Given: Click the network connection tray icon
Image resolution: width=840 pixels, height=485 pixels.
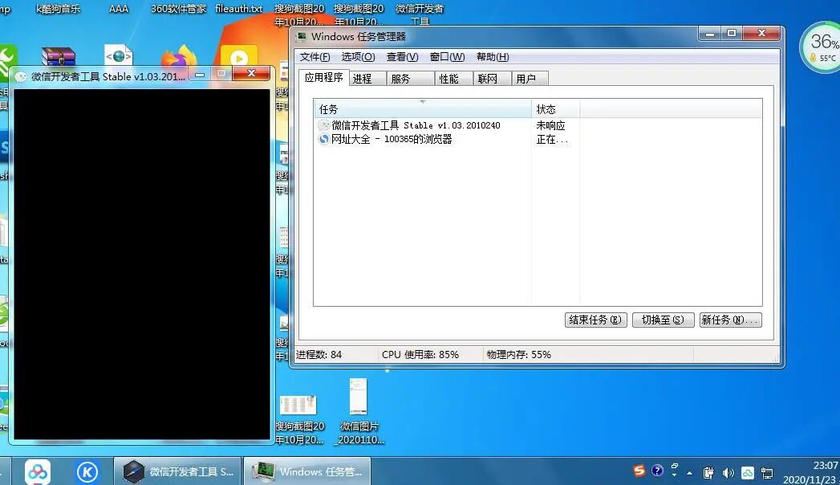Looking at the screenshot, I should (767, 473).
